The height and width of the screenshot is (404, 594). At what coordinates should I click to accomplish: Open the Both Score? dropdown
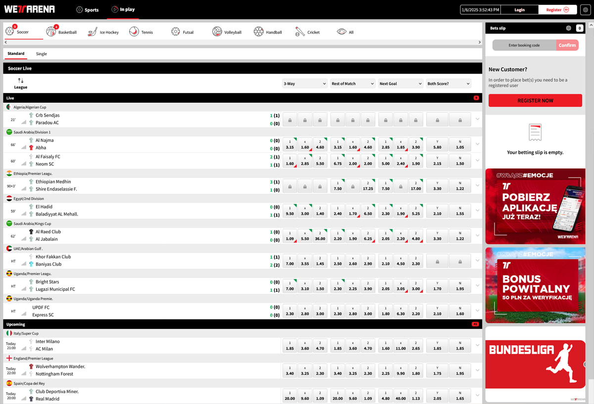click(448, 84)
